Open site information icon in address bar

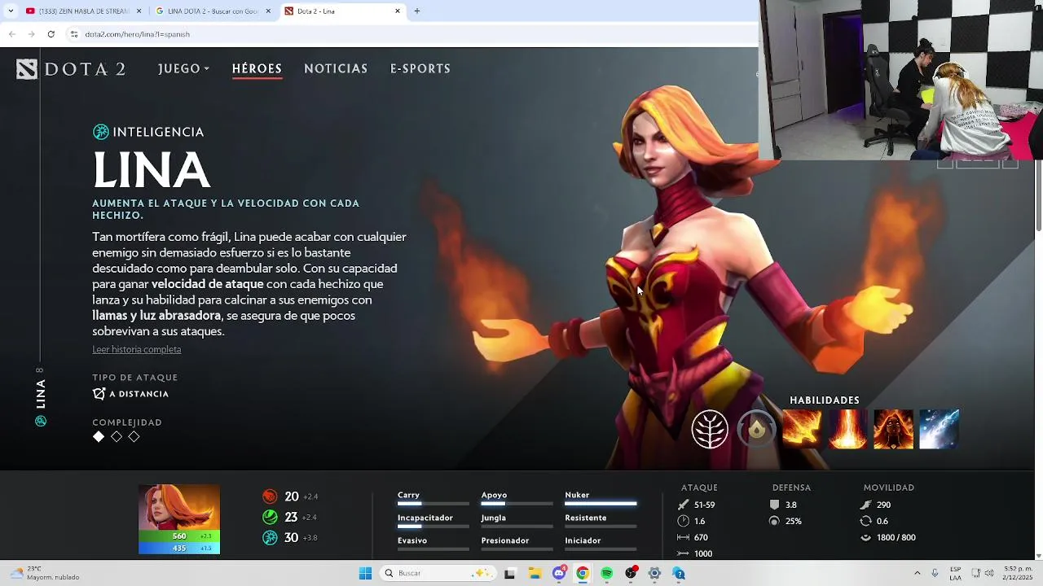click(x=74, y=34)
